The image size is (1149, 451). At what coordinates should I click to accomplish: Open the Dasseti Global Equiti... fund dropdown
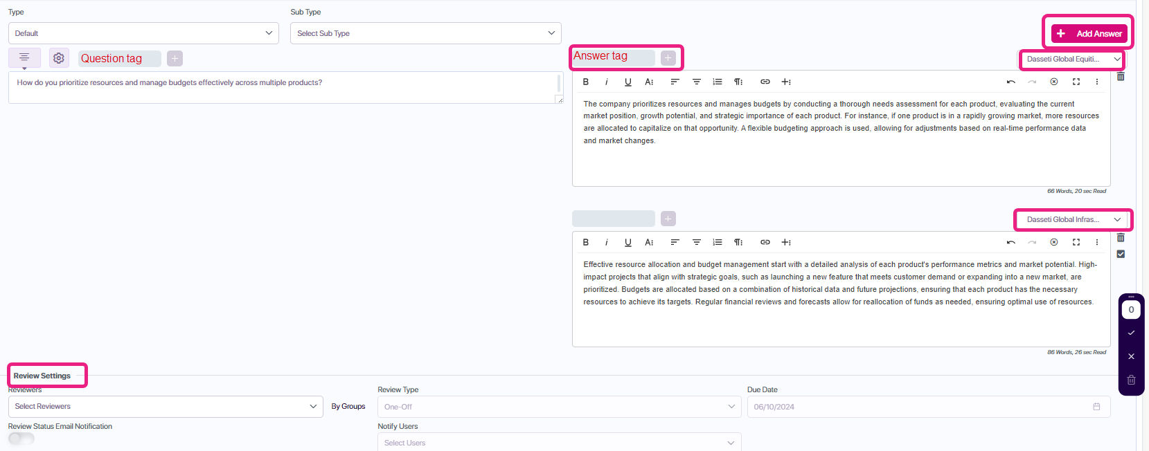pyautogui.click(x=1072, y=59)
